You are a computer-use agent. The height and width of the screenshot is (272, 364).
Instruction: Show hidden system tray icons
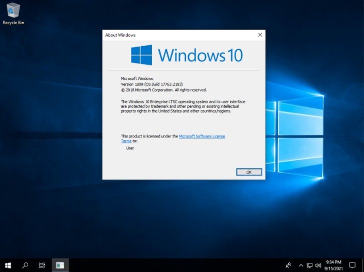tap(301, 265)
